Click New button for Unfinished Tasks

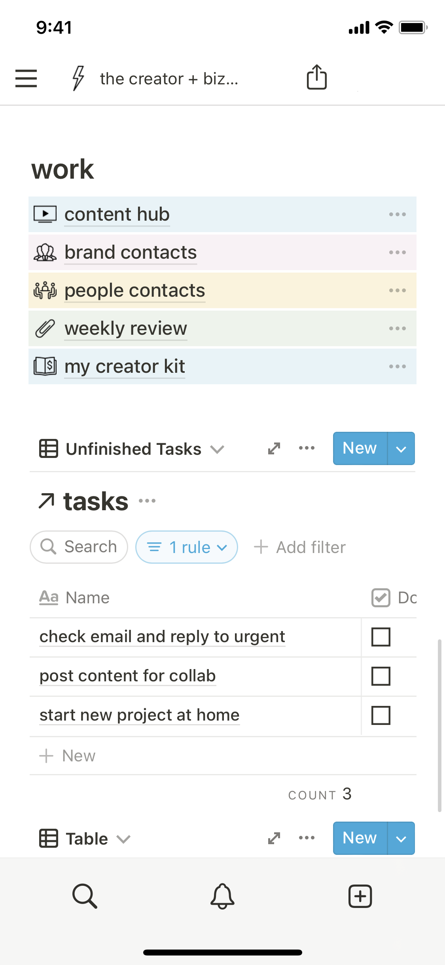pyautogui.click(x=360, y=448)
